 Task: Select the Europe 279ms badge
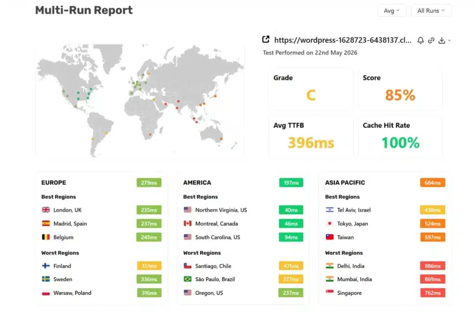point(149,183)
